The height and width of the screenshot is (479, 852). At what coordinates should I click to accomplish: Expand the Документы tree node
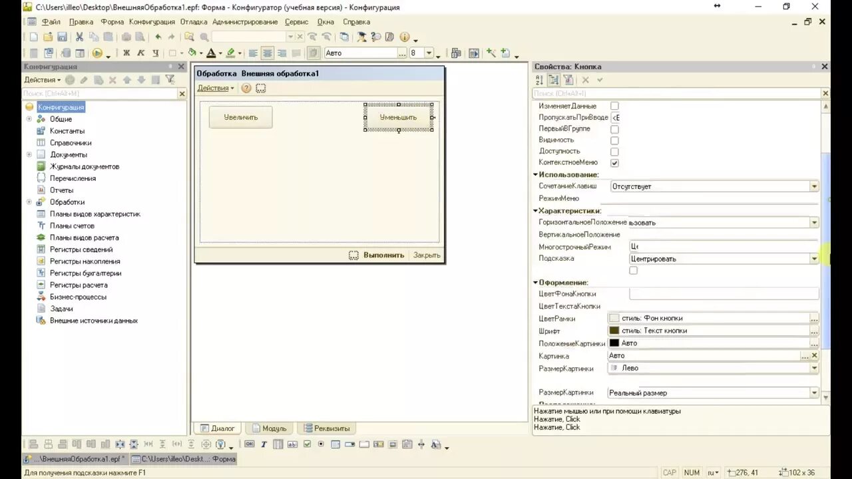point(29,154)
